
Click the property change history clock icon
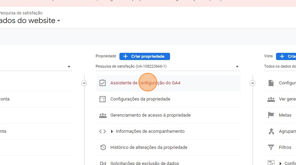[x=103, y=148]
